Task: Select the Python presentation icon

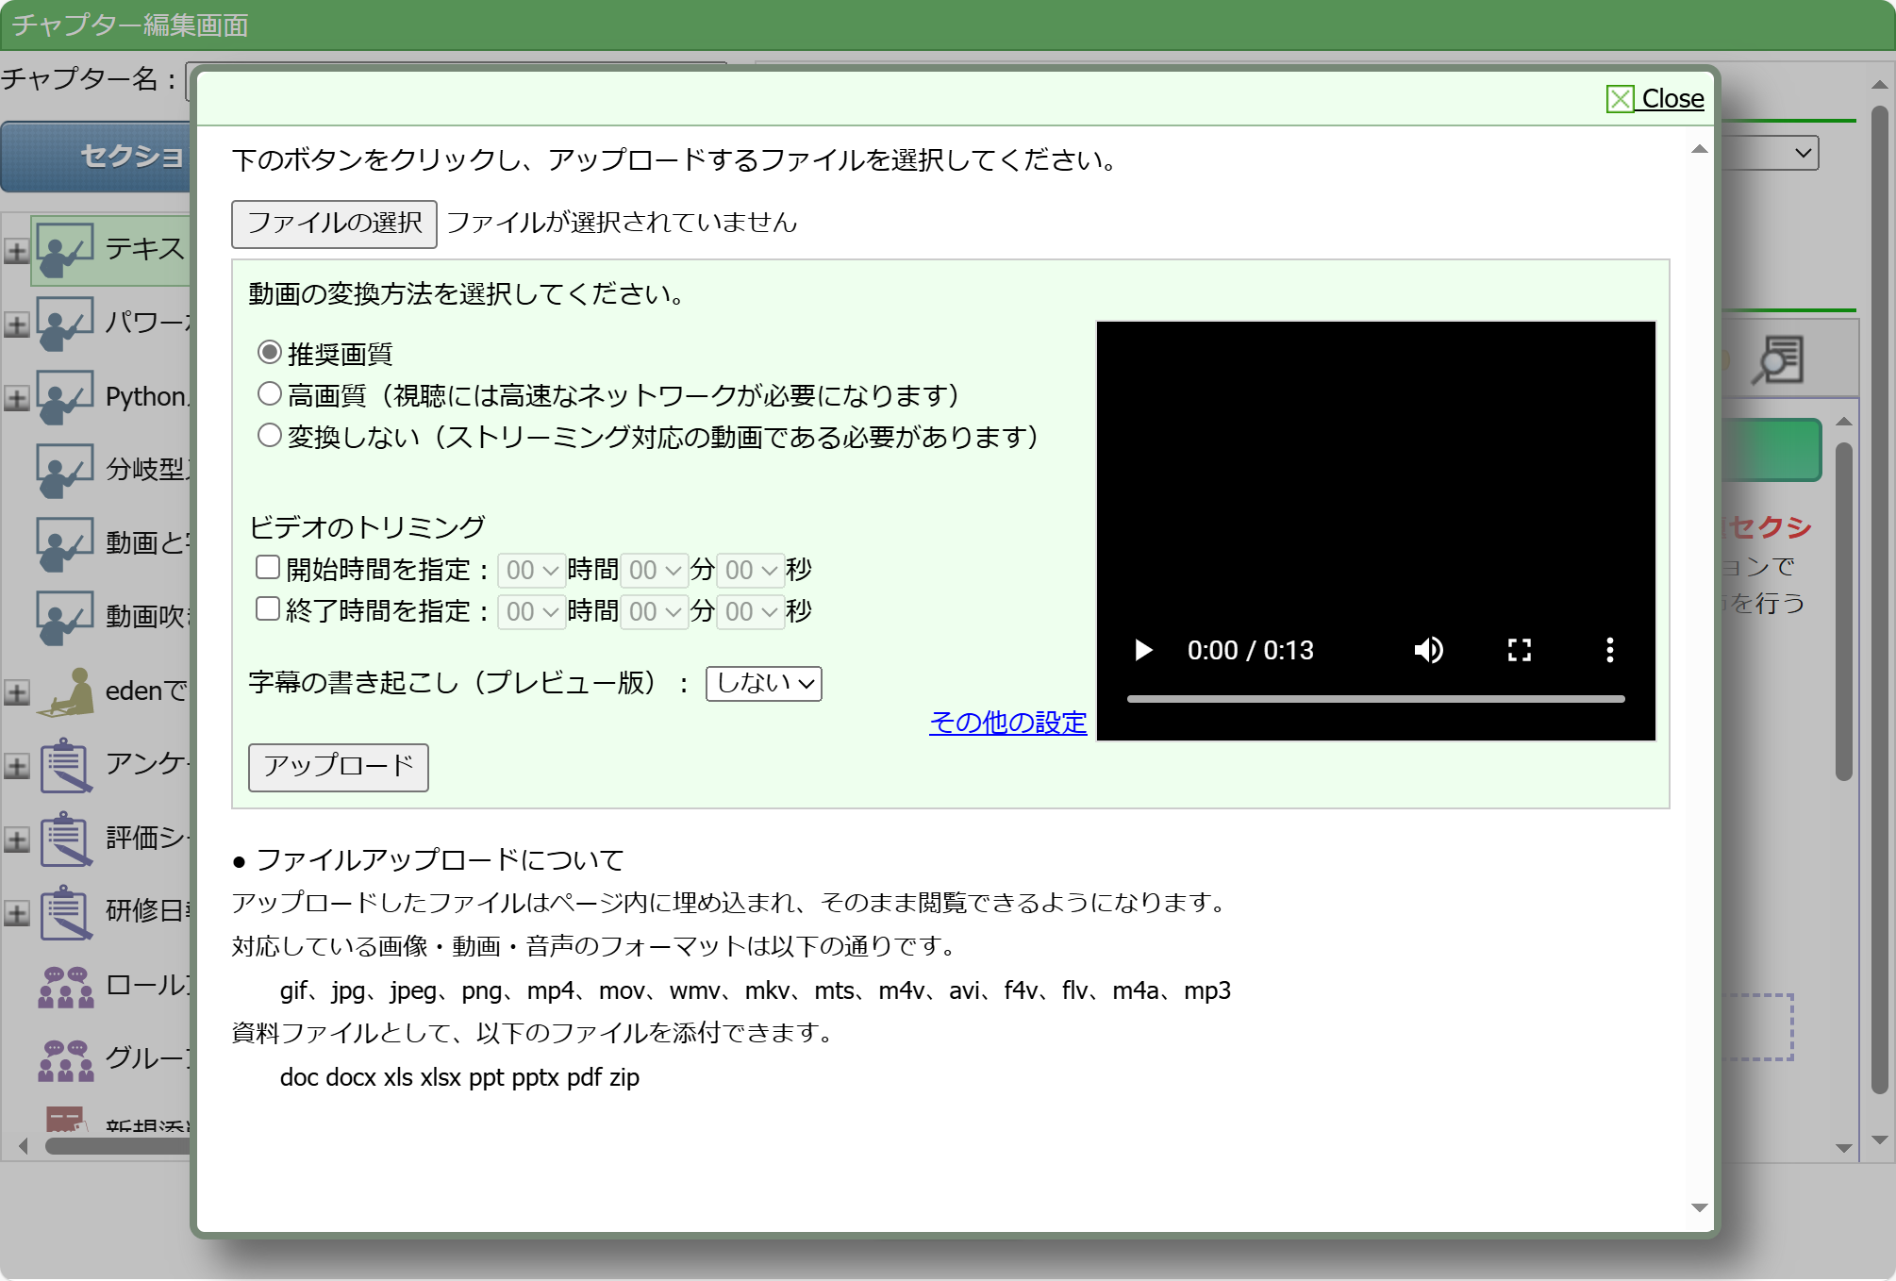Action: coord(64,397)
